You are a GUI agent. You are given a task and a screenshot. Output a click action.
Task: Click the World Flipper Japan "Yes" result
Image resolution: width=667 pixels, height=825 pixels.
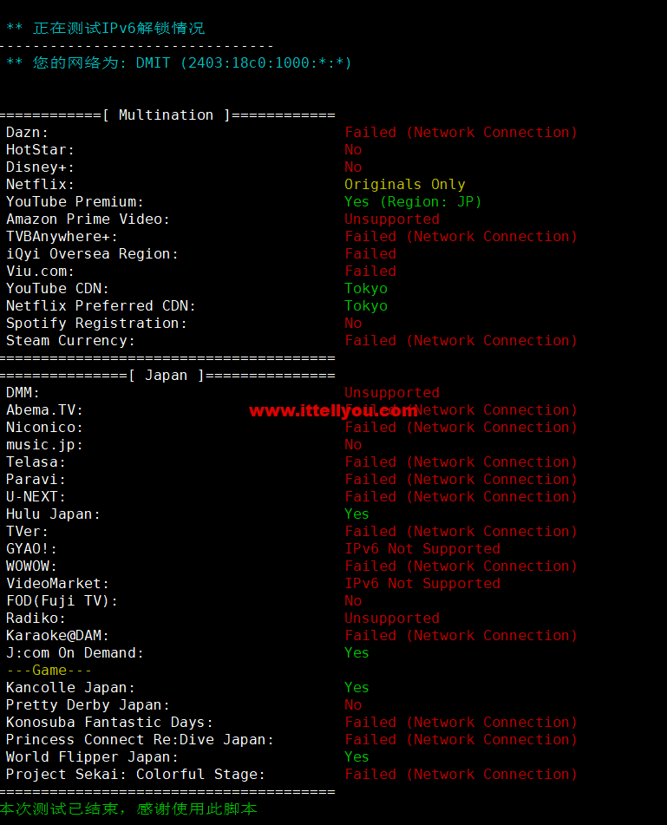[x=356, y=757]
